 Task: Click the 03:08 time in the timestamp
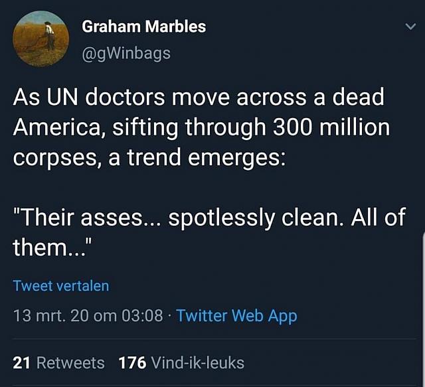tap(142, 316)
